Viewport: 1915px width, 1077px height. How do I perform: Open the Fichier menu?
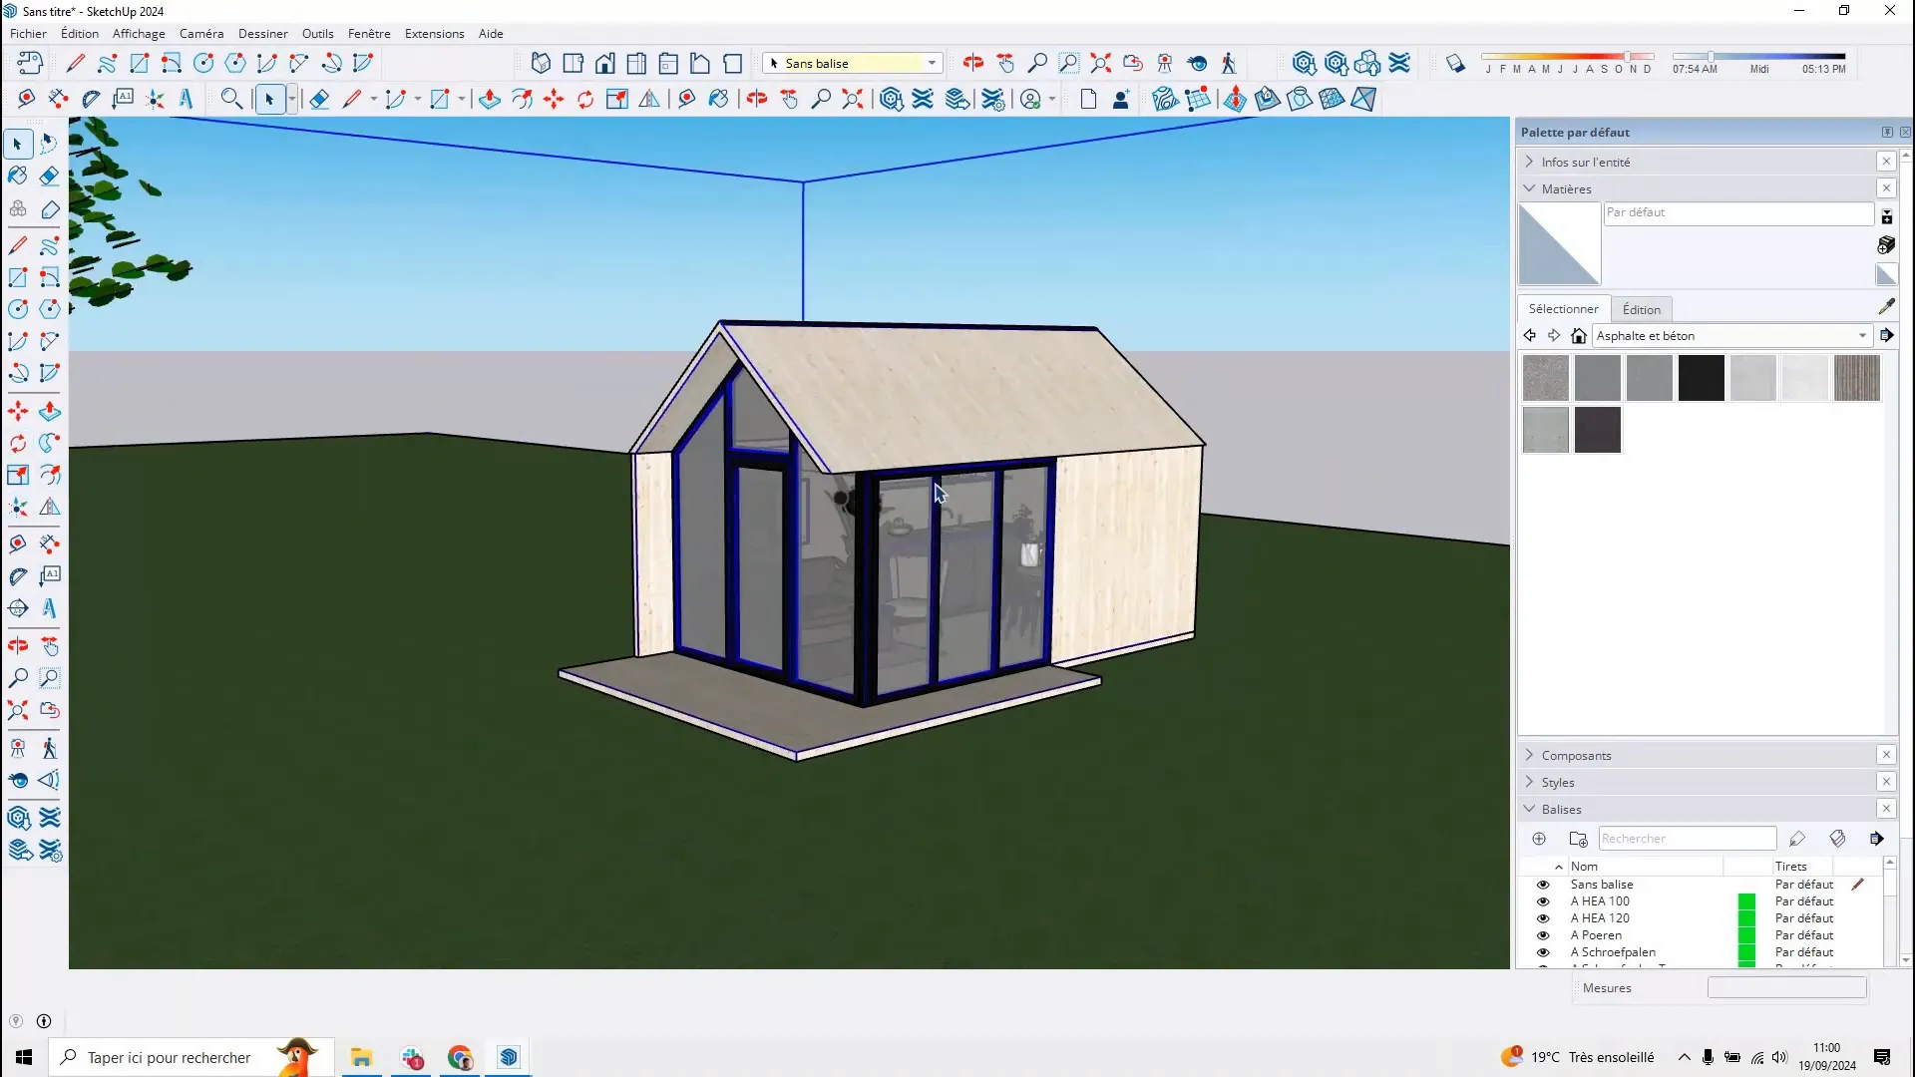pyautogui.click(x=28, y=33)
